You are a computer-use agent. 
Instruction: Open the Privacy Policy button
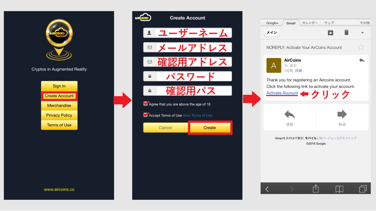(x=59, y=115)
